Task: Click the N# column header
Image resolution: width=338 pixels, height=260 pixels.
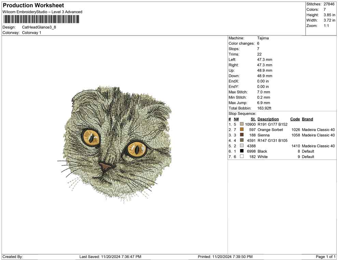Action: tap(236, 119)
